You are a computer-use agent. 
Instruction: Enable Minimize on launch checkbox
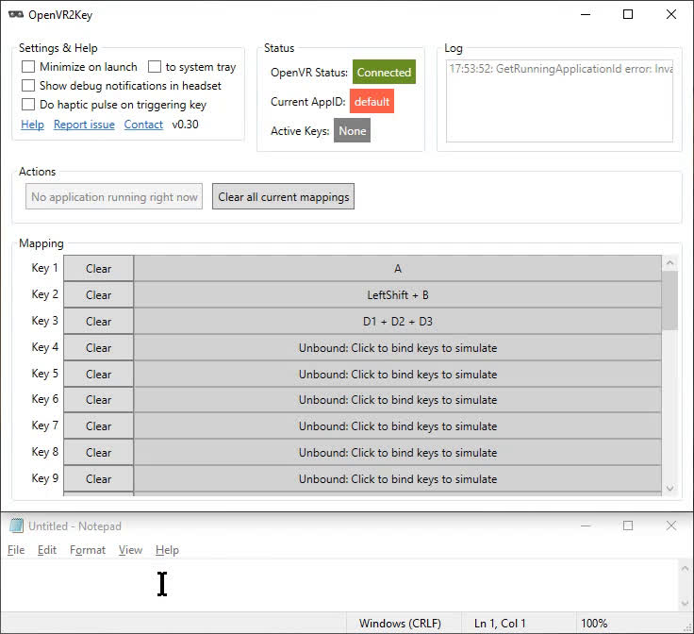[28, 67]
